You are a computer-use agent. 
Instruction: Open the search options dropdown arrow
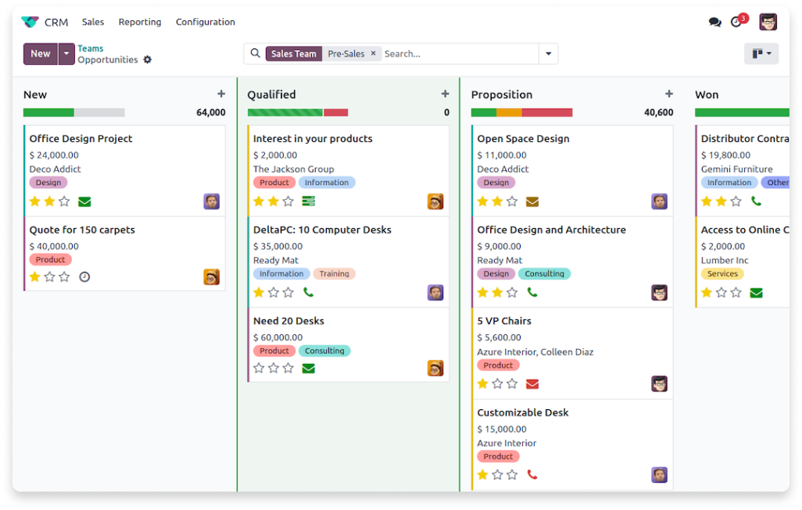click(548, 54)
